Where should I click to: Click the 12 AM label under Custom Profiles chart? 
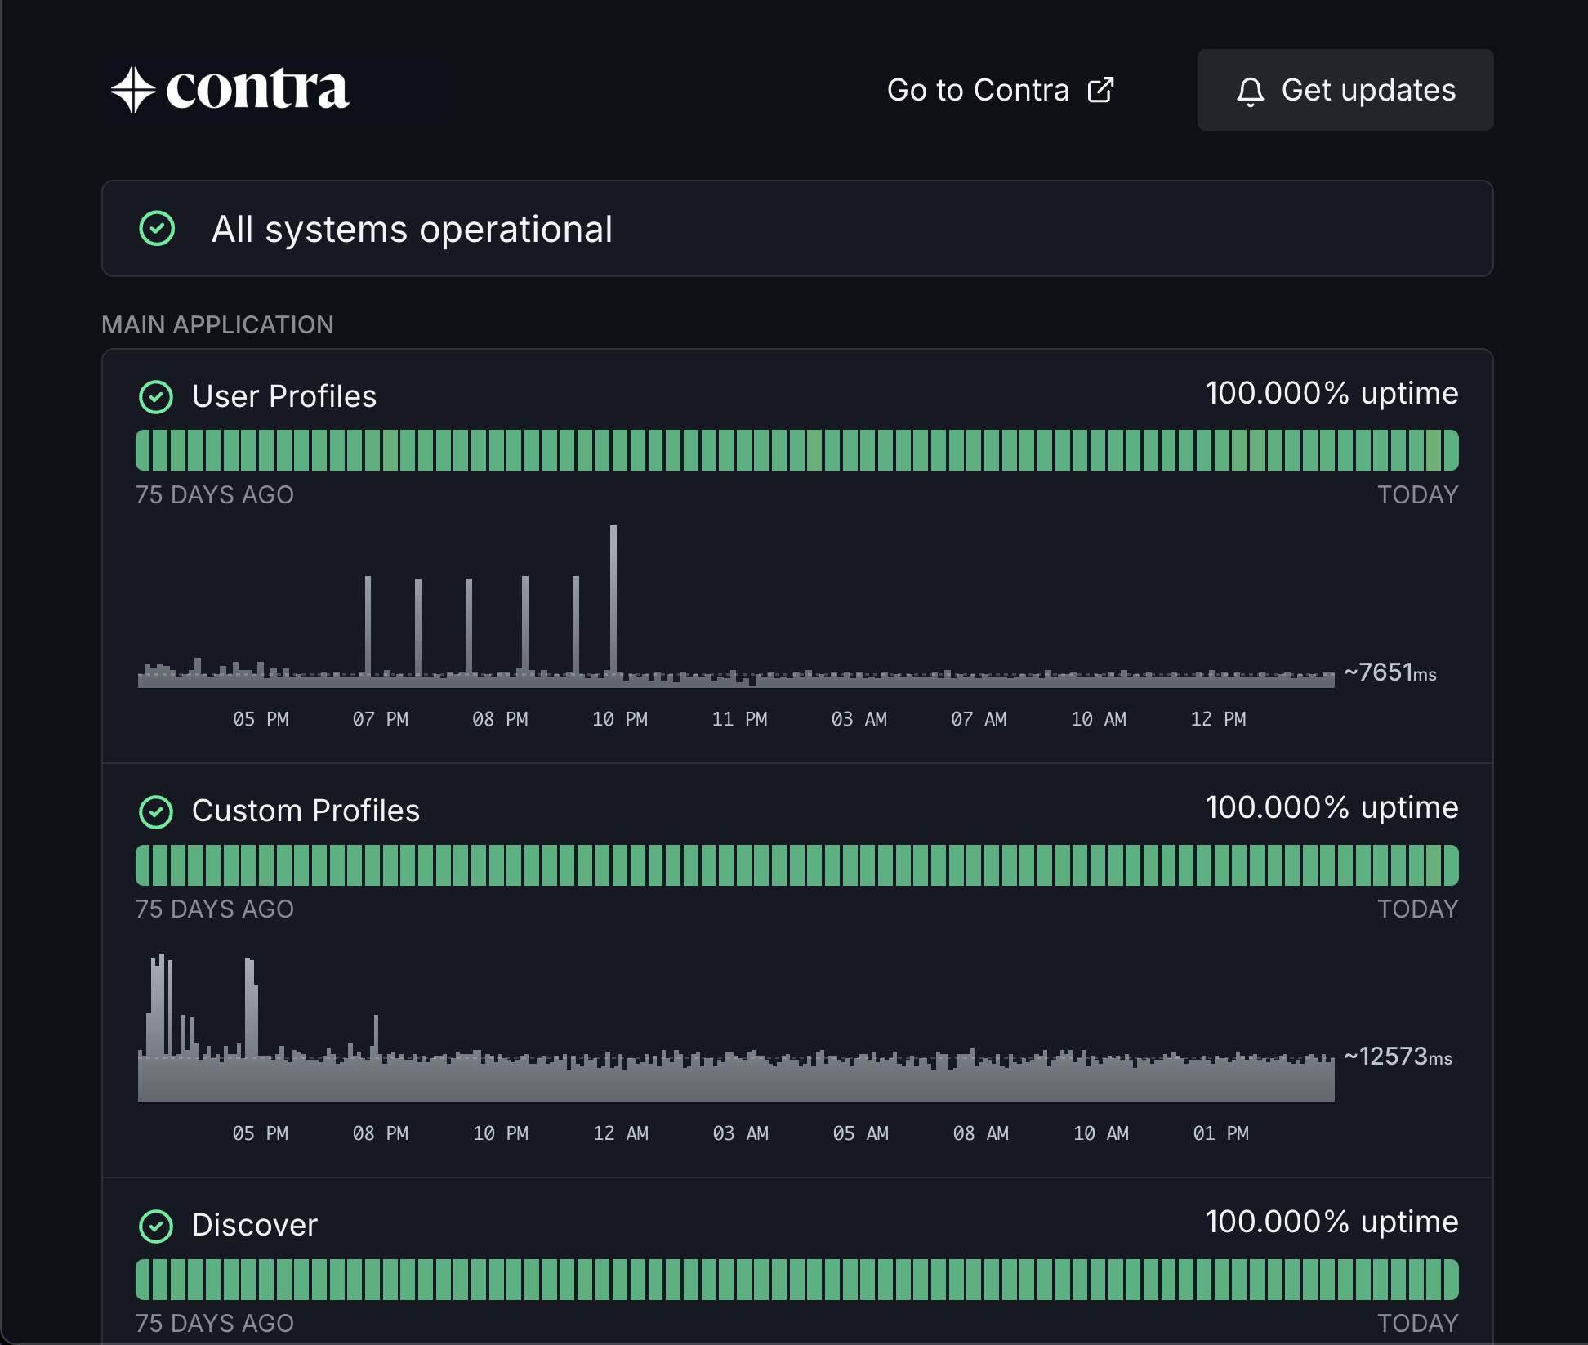[x=621, y=1133]
